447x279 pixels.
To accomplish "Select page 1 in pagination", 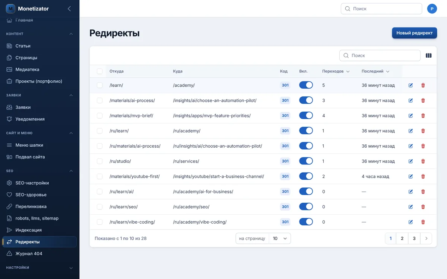I will click(x=390, y=238).
